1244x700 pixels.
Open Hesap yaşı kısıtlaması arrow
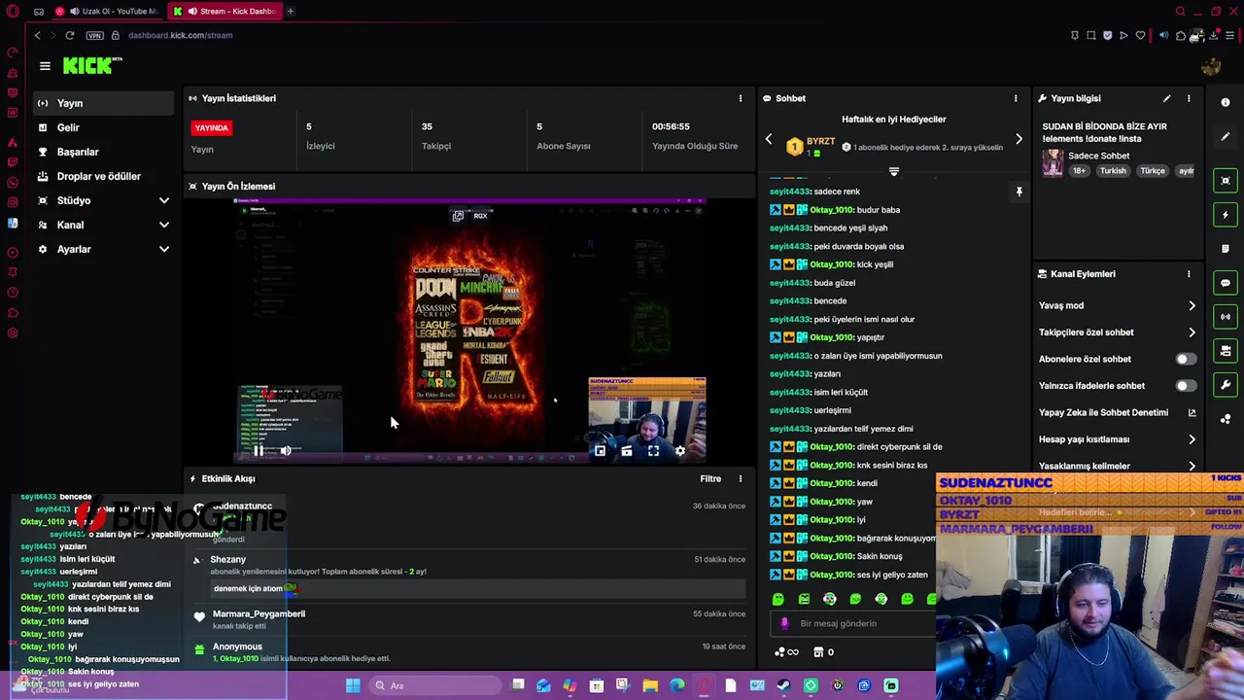click(1192, 439)
